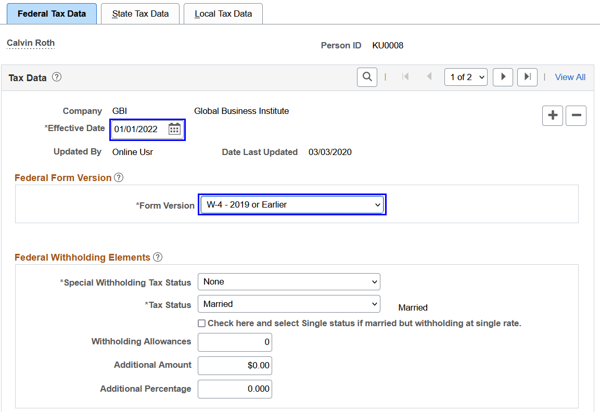This screenshot has height=412, width=600.
Task: Add a new row with plus button
Action: click(x=553, y=115)
